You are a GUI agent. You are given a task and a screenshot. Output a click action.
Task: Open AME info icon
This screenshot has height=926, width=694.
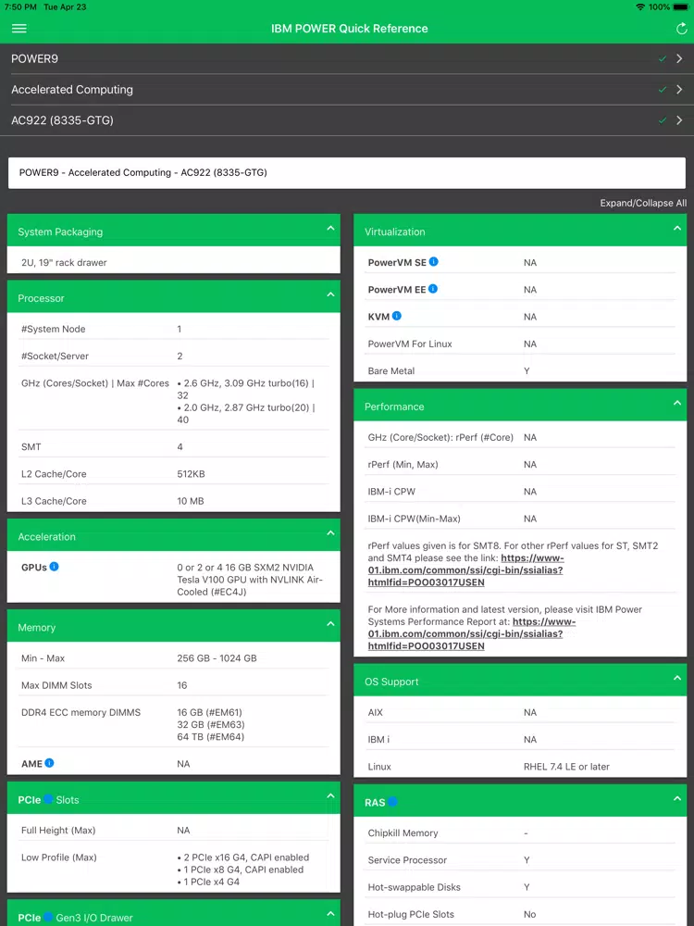50,763
